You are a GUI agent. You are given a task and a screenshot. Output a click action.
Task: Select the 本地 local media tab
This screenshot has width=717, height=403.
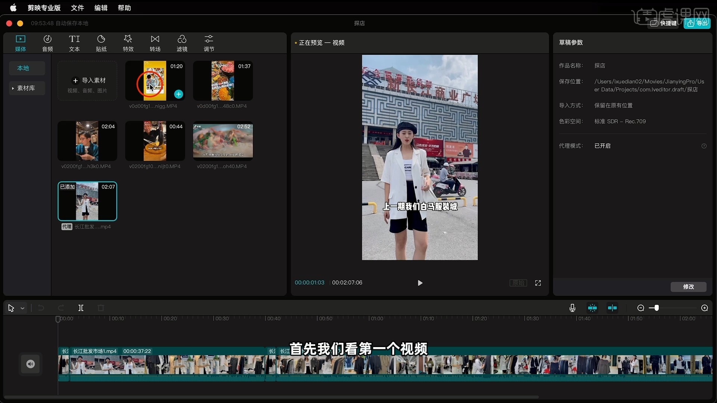[x=23, y=68]
